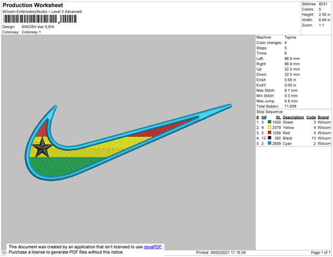This screenshot has width=333, height=257.
Task: Click the Trims value 6
Action: [x=286, y=53]
